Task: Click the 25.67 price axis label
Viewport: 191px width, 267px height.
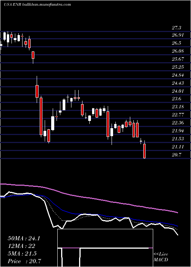Action: (178, 59)
